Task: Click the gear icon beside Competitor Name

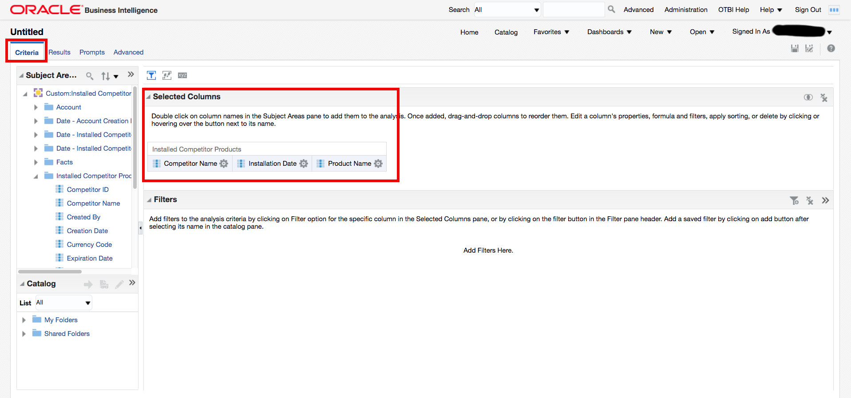Action: click(224, 164)
